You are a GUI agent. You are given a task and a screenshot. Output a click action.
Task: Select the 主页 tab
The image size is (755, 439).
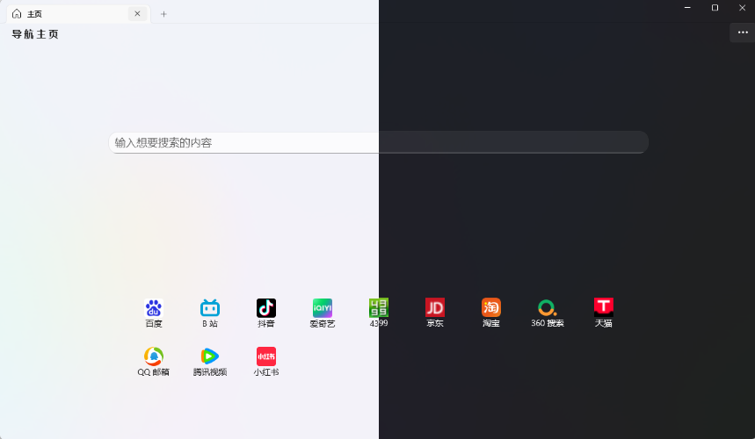pos(78,14)
